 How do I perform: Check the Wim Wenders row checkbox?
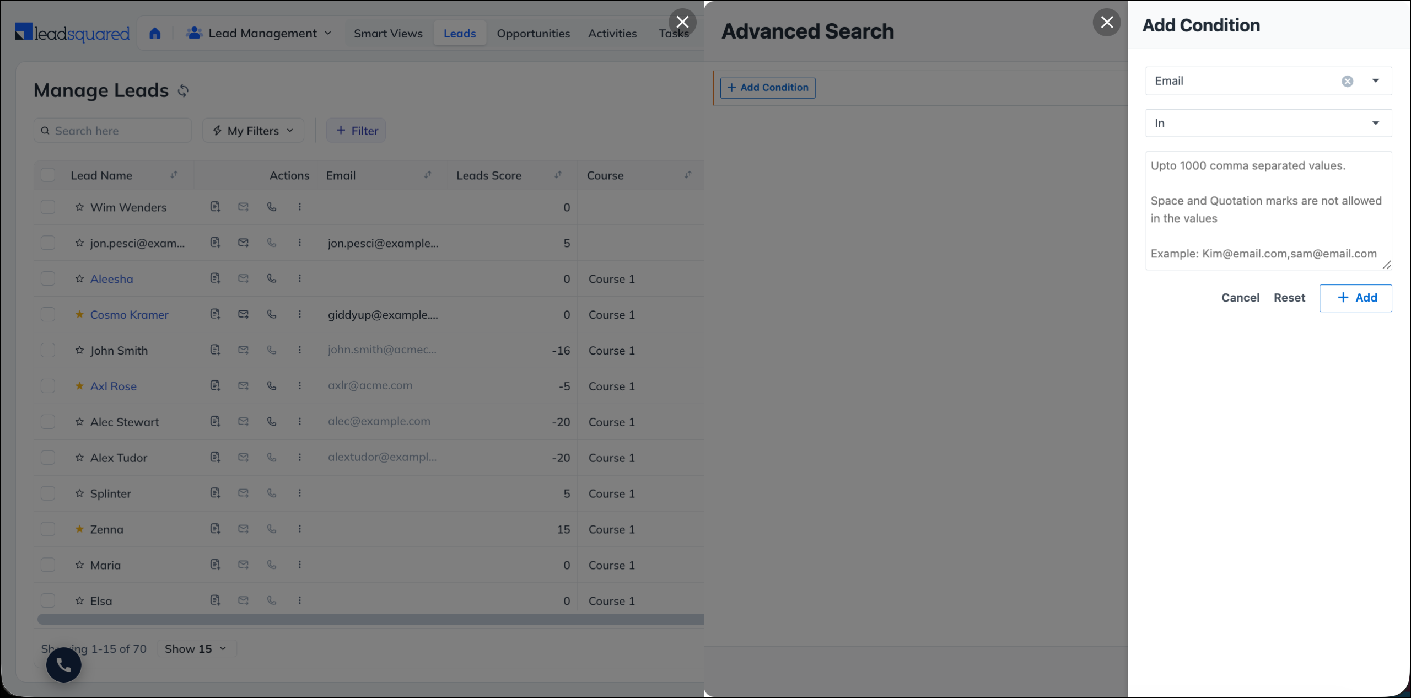coord(48,207)
